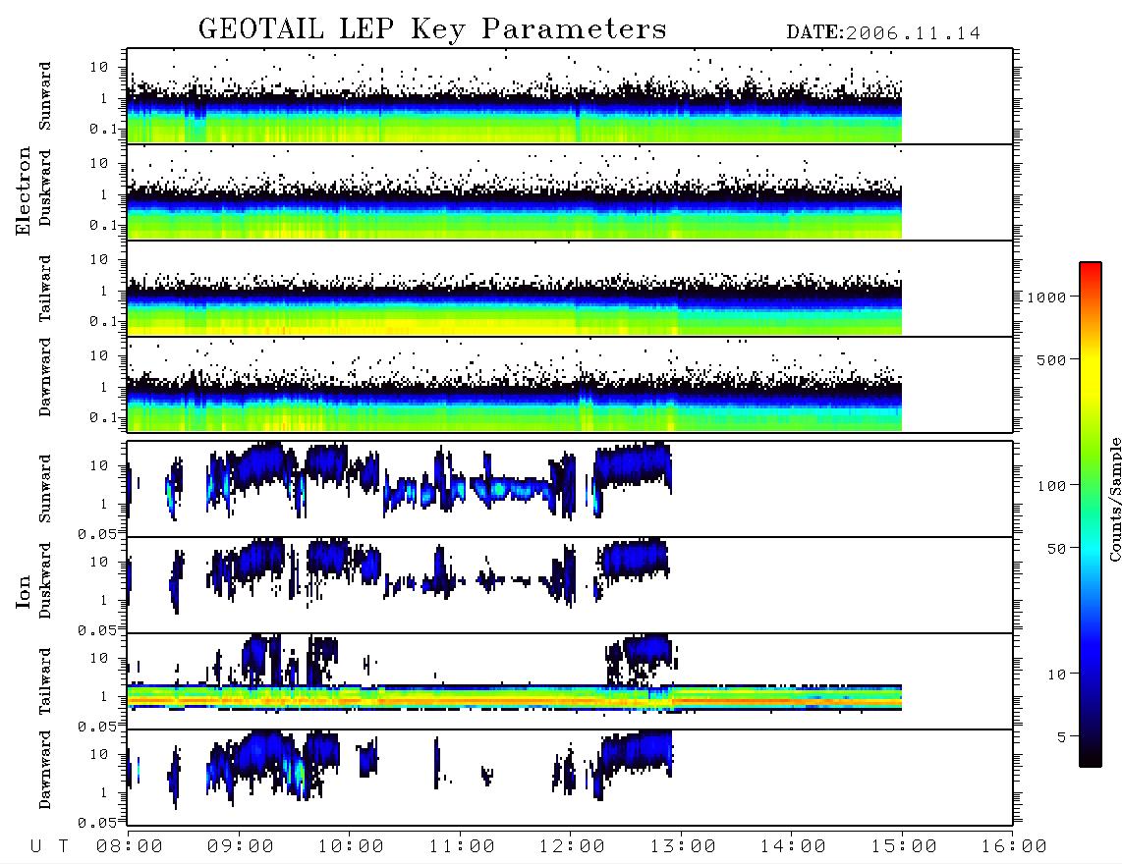
Task: Click the UT axis label
Action: point(49,846)
